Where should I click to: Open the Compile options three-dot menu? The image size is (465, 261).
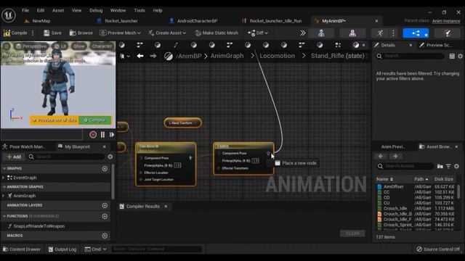[x=33, y=33]
